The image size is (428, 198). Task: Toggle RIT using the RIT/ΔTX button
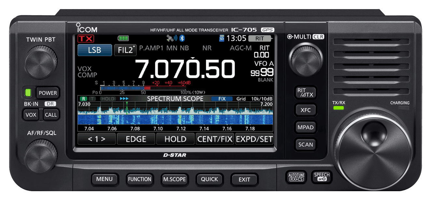[x=305, y=92]
